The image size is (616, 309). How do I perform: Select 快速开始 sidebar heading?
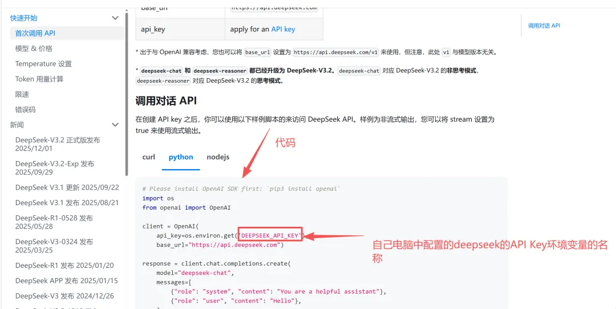point(24,18)
